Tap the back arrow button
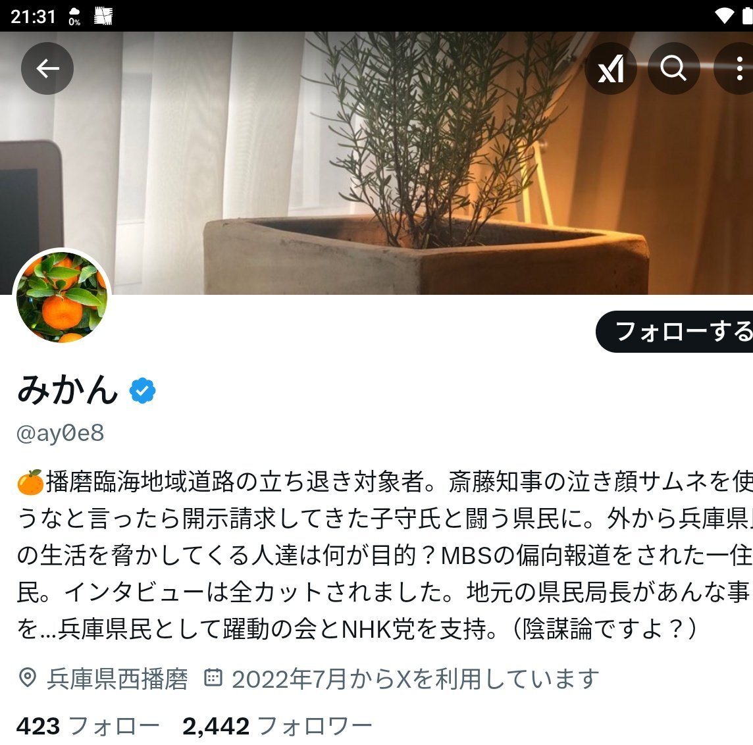The image size is (753, 745). [47, 68]
